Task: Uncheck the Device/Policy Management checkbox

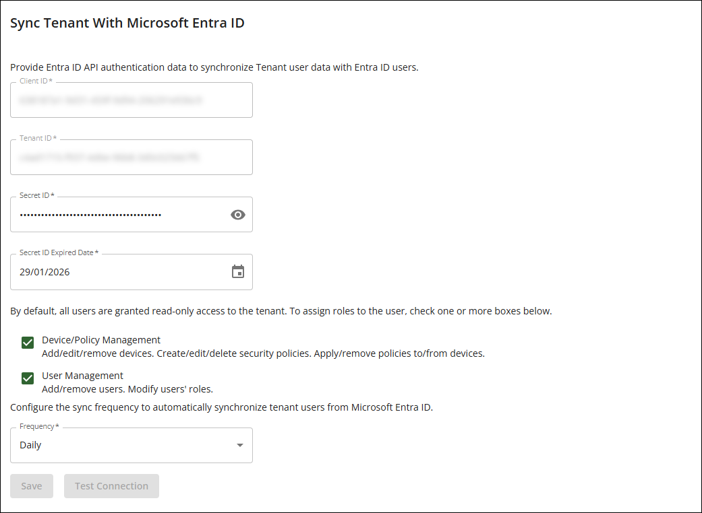Action: (x=28, y=343)
